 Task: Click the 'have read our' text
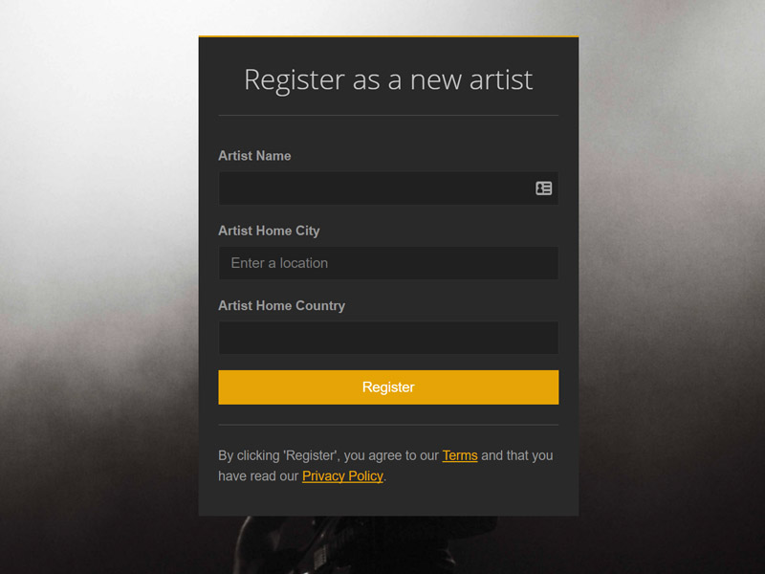(x=258, y=475)
